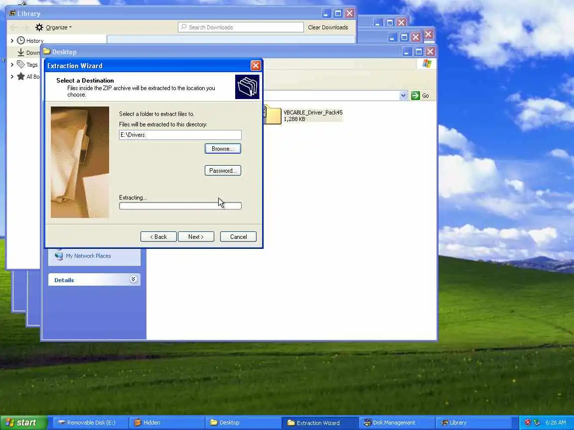Click the red security shield tray icon
Screen dimensions: 574x430
528,423
